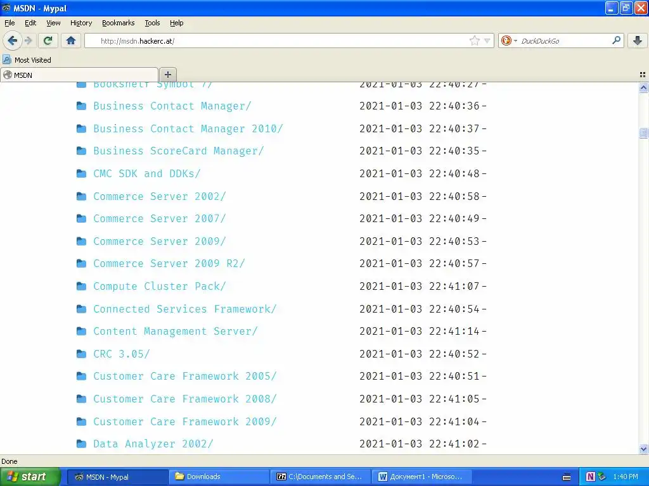649x486 pixels.
Task: Open Business Contact Manager 2010/ link
Action: 188,129
